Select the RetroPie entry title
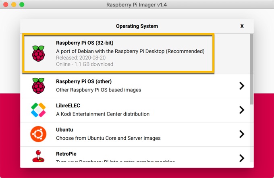 pos(66,154)
